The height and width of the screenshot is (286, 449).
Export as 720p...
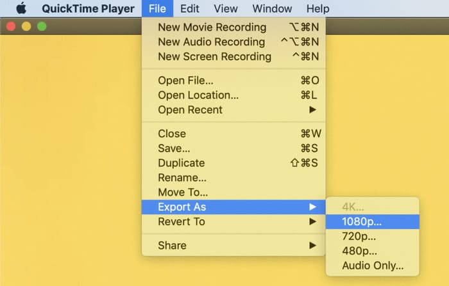pos(373,236)
